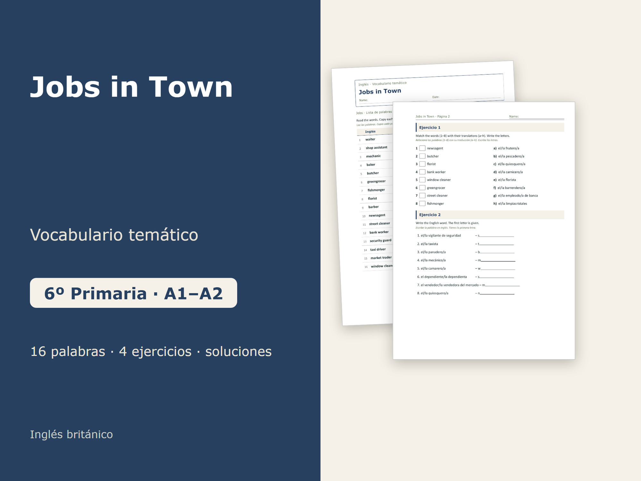Click 'mechanic' in the word list

(x=373, y=156)
